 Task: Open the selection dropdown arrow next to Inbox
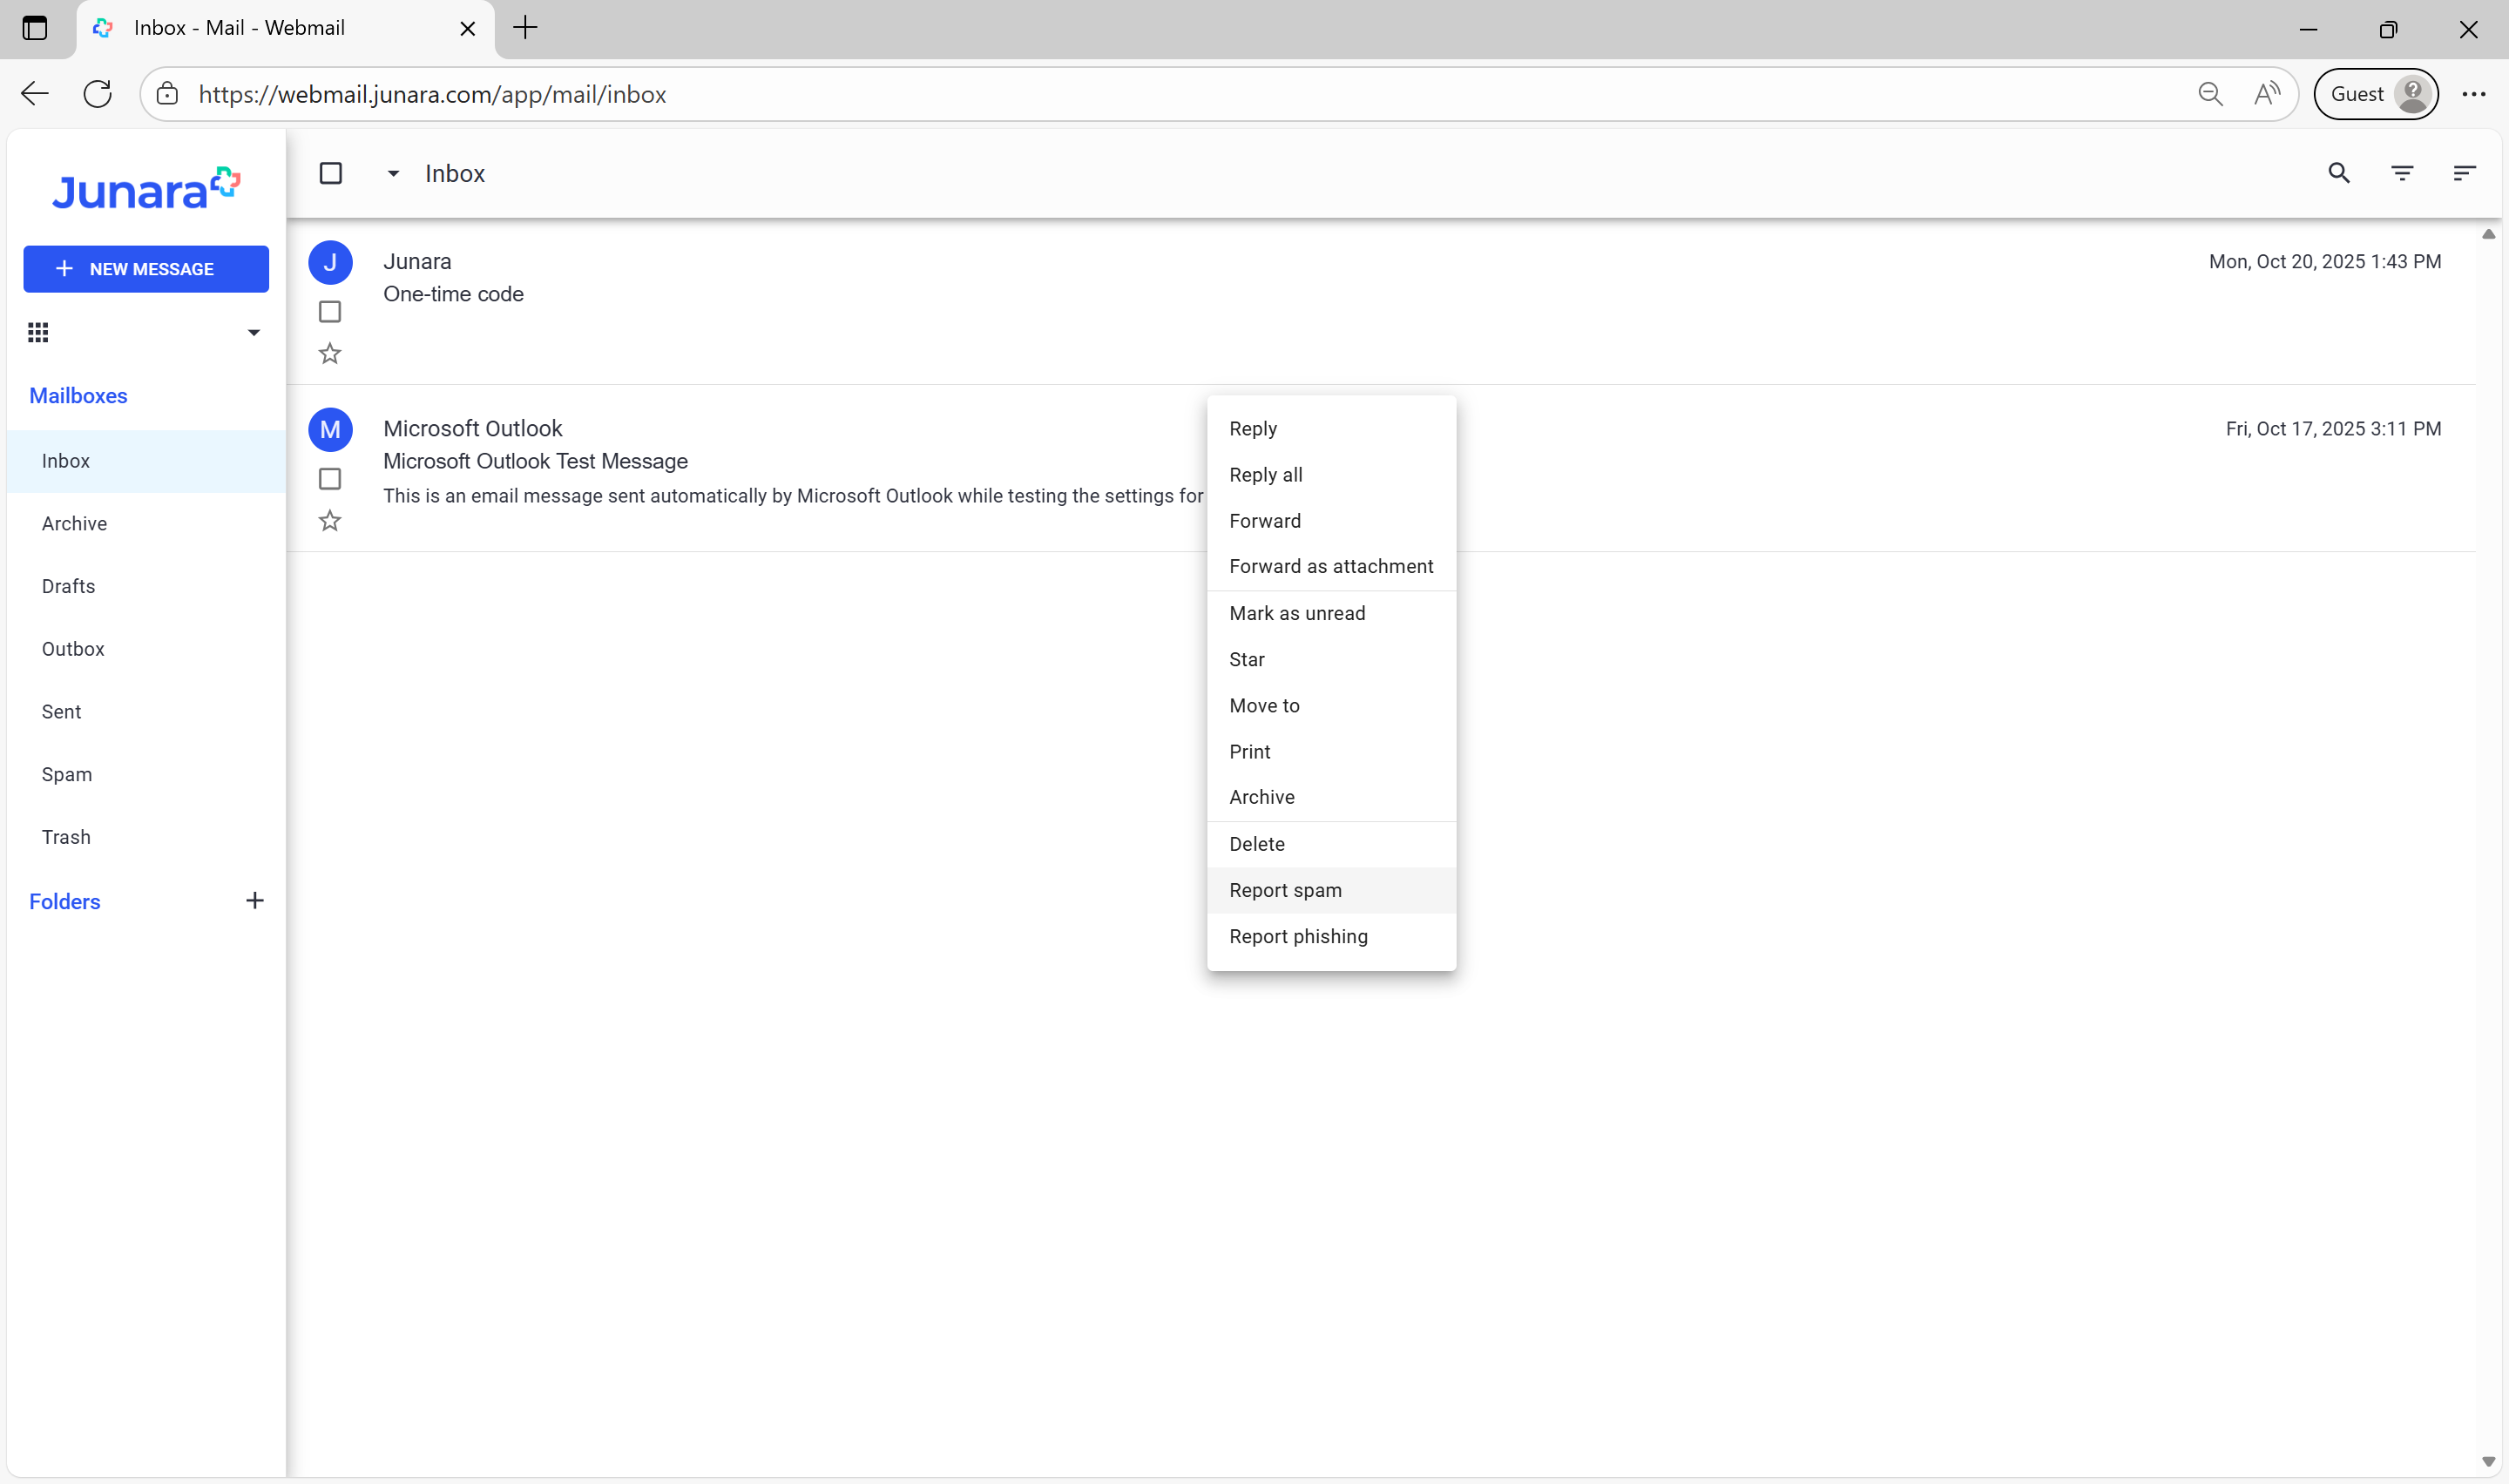pos(393,173)
